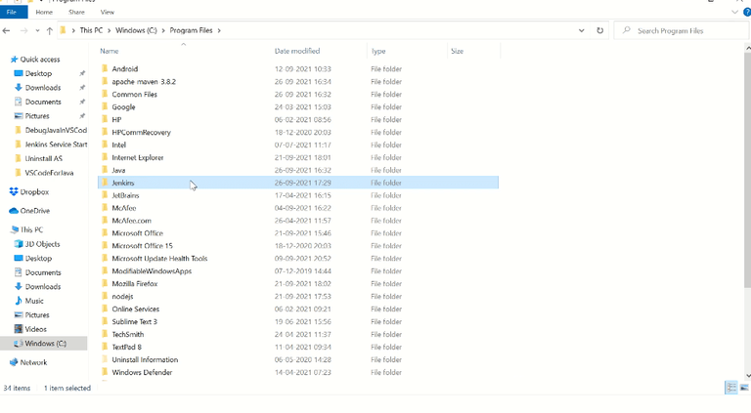Open pinned Desktop under Quick access
Screen dimensions: 751x413
click(38, 73)
